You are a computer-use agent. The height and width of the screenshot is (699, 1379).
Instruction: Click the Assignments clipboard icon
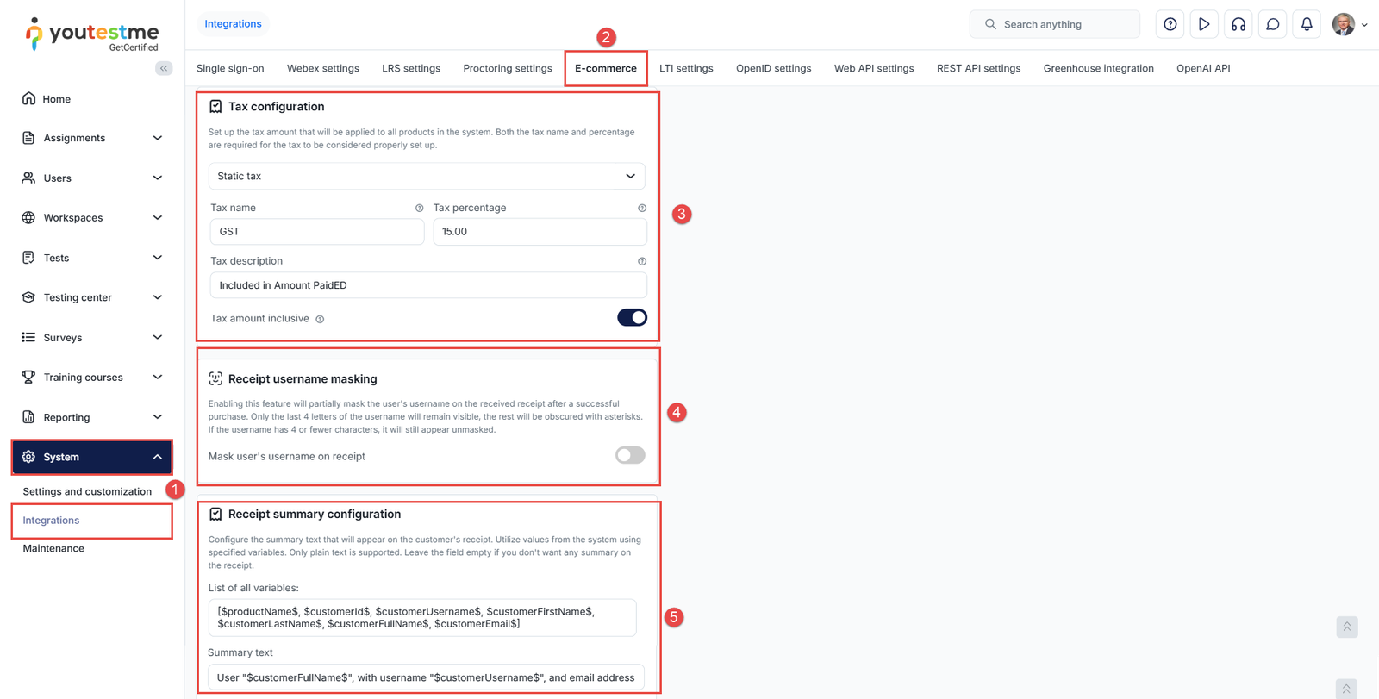[x=28, y=138]
